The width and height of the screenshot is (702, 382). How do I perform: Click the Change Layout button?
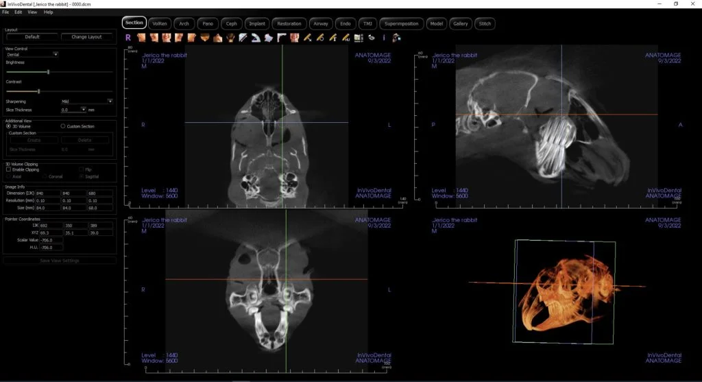(86, 37)
